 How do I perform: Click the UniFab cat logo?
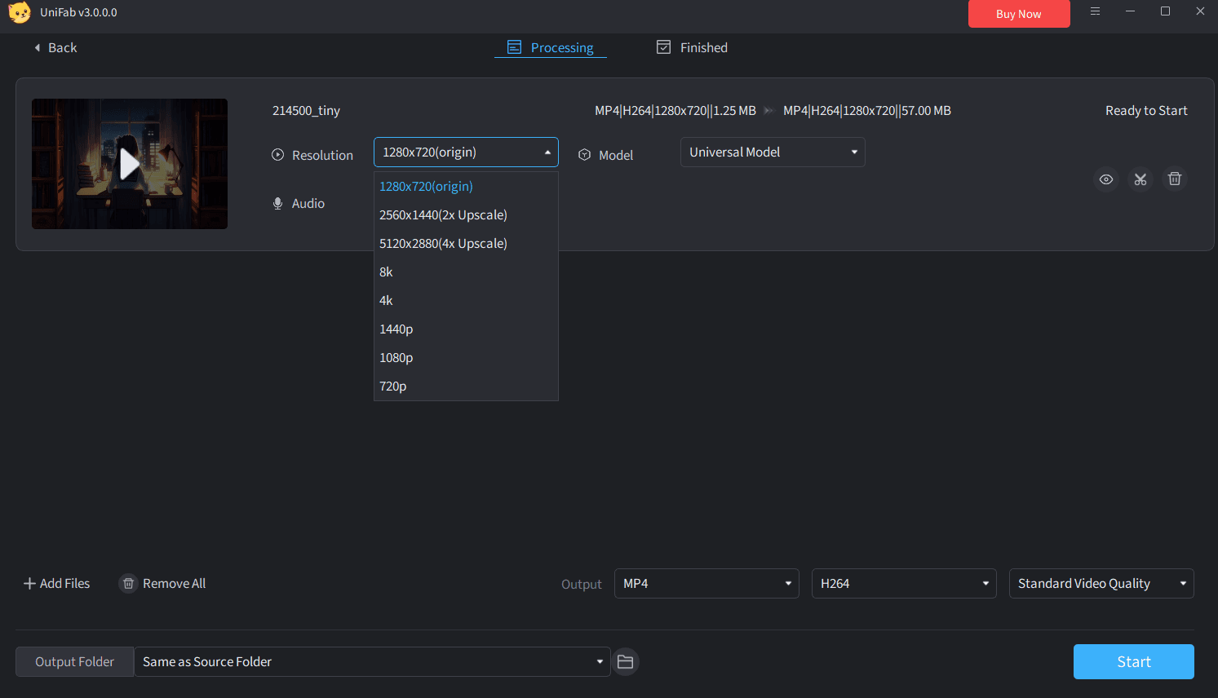(20, 13)
